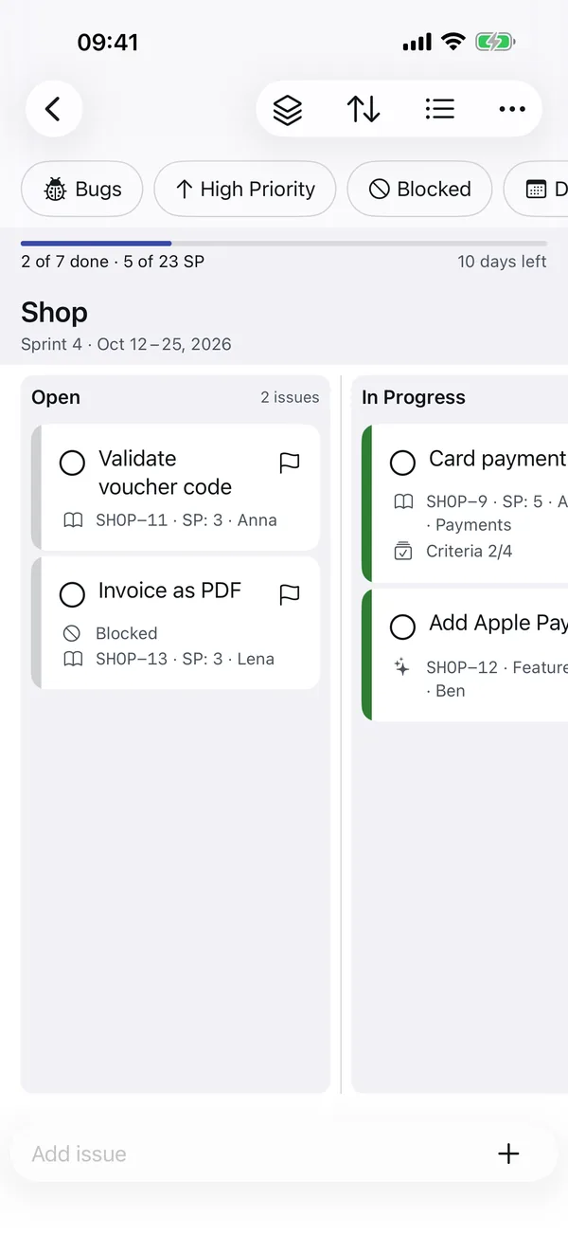Image resolution: width=568 pixels, height=1236 pixels.
Task: Tap the sparkle icon on SHOP-12
Action: [402, 667]
